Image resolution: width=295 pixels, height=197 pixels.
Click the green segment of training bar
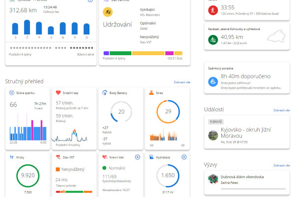(120, 53)
